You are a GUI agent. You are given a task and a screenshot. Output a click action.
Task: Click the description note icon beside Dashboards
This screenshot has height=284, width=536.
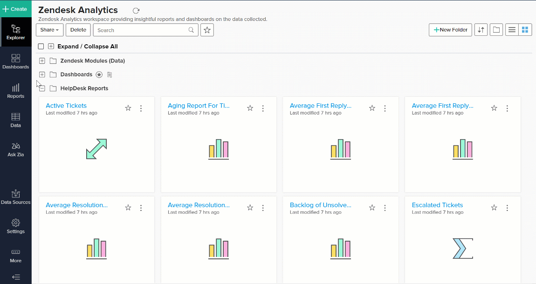pyautogui.click(x=110, y=74)
